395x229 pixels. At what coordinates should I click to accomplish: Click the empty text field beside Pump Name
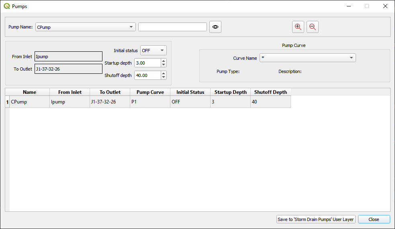click(x=172, y=27)
